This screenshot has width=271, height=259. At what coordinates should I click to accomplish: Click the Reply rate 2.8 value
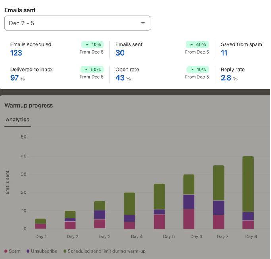(x=226, y=78)
